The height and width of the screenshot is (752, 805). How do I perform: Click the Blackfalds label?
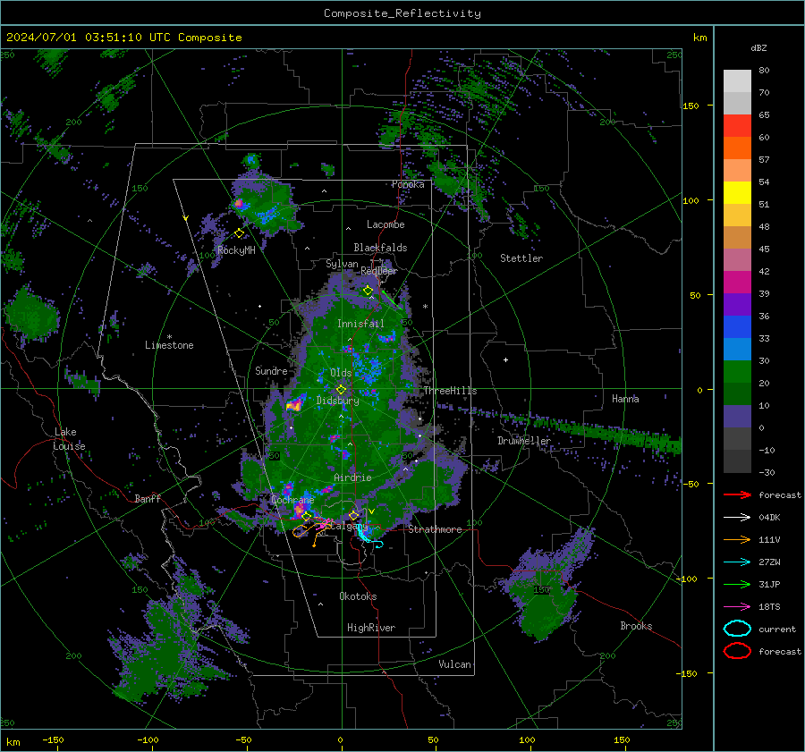point(380,248)
